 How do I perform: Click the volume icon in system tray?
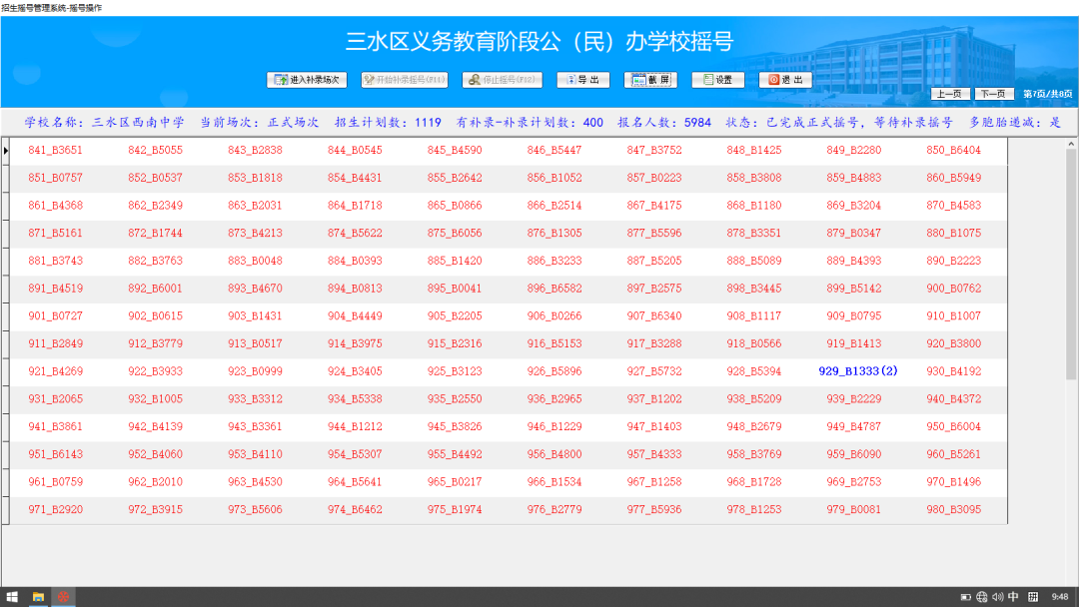[x=998, y=597]
